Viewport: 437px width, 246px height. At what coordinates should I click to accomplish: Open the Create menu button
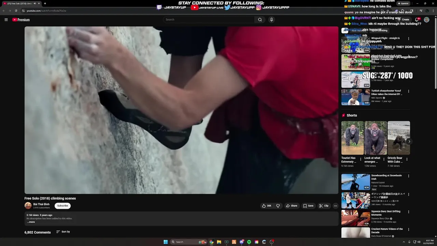pyautogui.click(x=404, y=20)
